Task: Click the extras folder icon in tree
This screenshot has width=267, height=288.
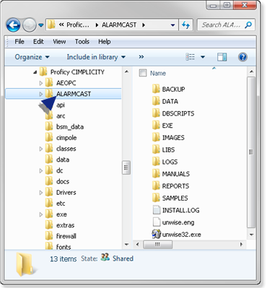Action: coord(49,225)
